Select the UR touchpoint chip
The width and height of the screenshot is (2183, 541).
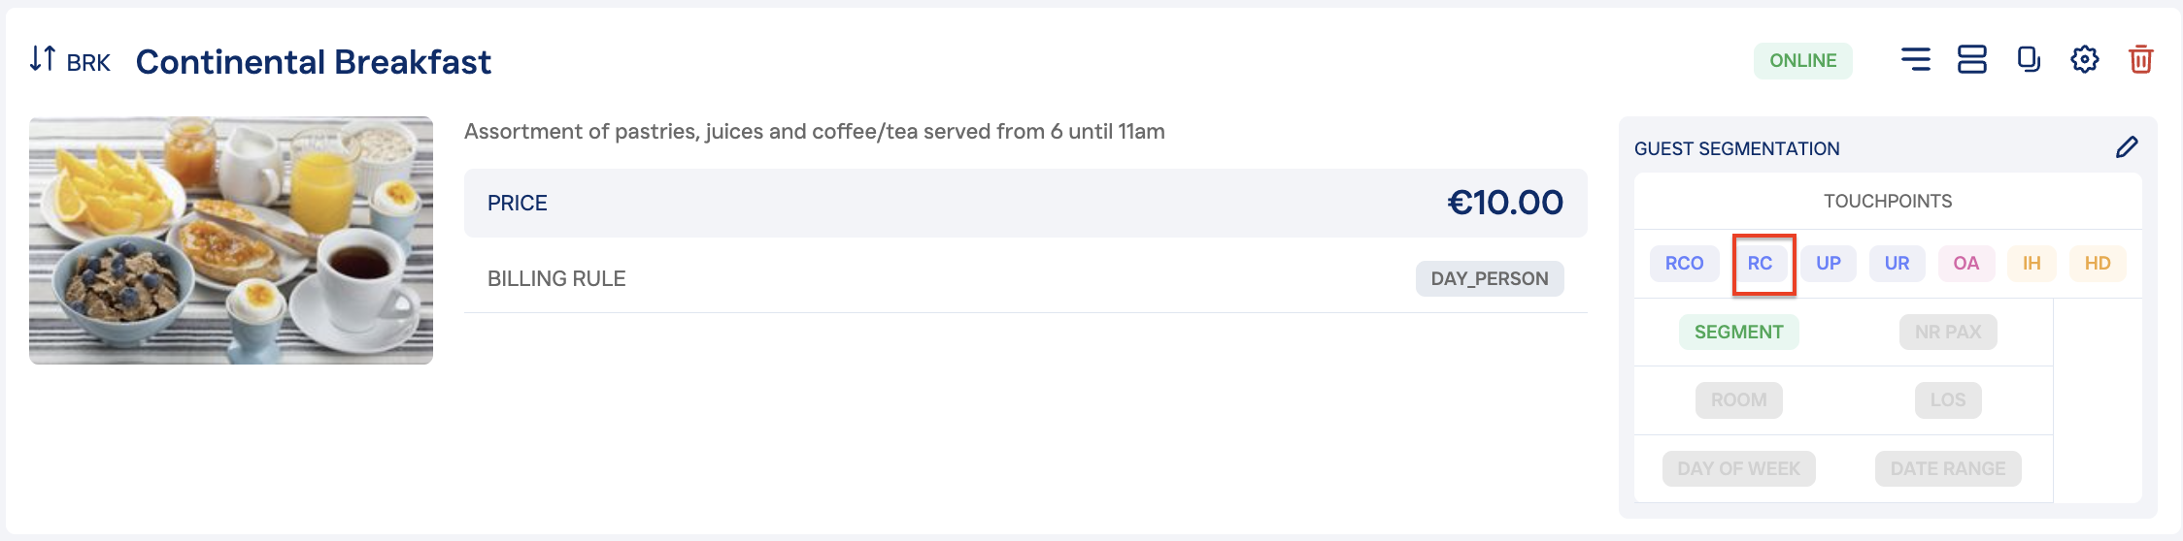tap(1897, 264)
